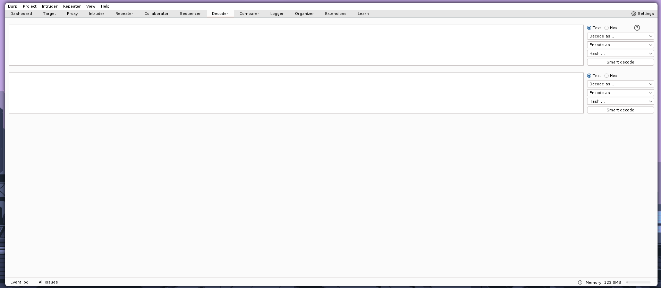The height and width of the screenshot is (288, 661).
Task: Click the 'Memory: 123.0MB' status text
Action: coord(603,282)
